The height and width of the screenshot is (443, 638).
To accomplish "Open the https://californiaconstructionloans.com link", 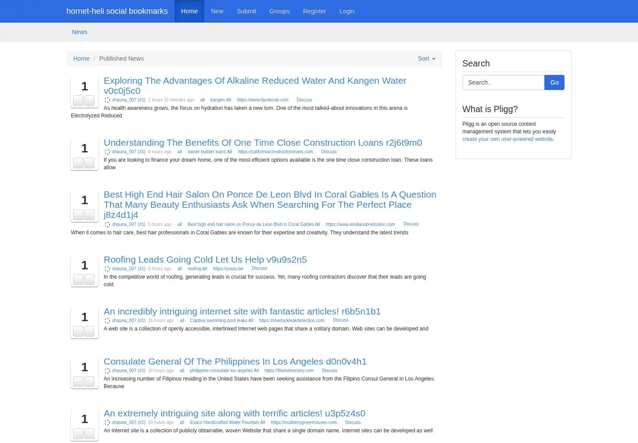I will pyautogui.click(x=275, y=152).
